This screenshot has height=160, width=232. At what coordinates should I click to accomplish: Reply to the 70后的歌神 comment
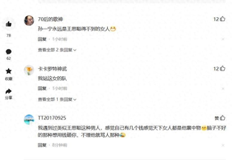[42, 39]
